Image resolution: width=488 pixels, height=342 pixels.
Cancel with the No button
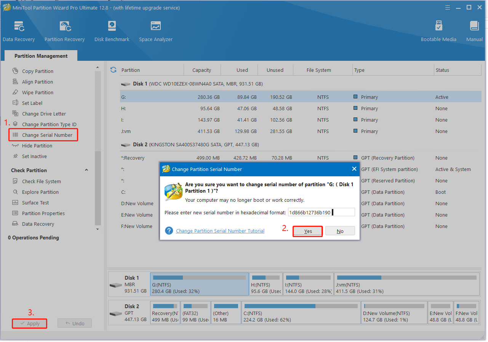coord(340,231)
